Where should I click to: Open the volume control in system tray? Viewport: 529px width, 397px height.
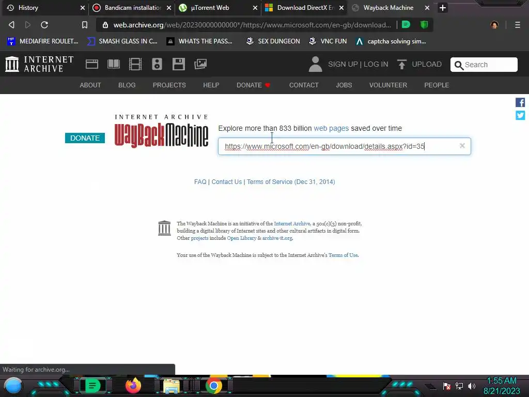(472, 386)
